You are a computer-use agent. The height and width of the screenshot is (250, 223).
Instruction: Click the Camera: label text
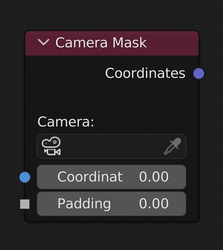click(x=66, y=122)
